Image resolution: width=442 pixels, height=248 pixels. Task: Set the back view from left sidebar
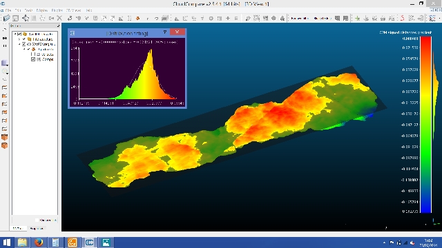tap(5, 112)
